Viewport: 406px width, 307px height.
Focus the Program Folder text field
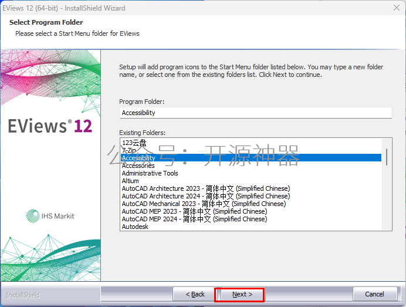[256, 113]
